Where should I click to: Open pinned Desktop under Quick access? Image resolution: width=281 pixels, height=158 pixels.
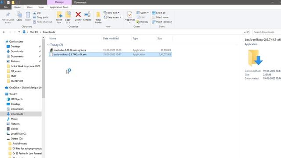tap(15, 47)
